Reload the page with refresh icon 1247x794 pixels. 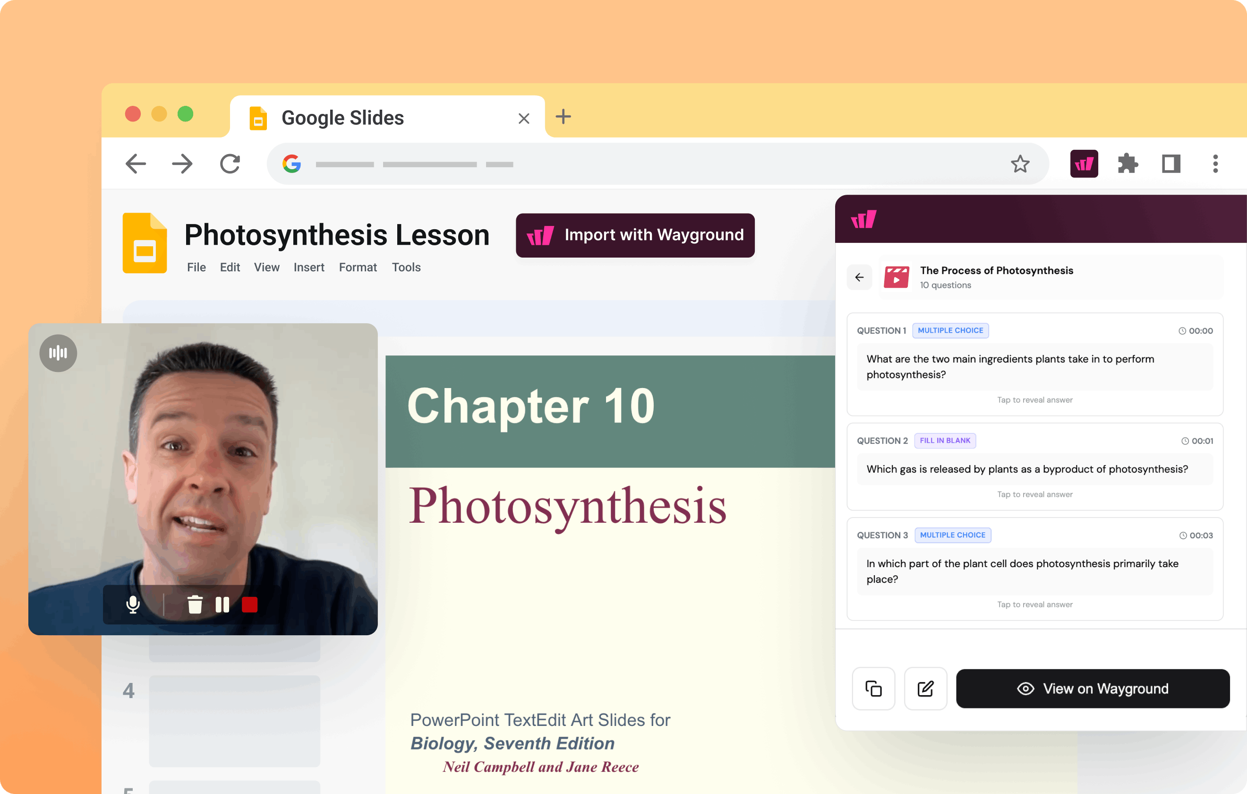pos(230,164)
